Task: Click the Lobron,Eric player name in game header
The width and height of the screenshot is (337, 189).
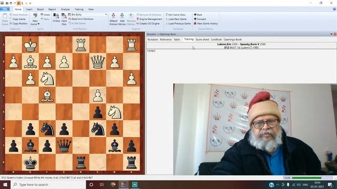Action: 224,44
